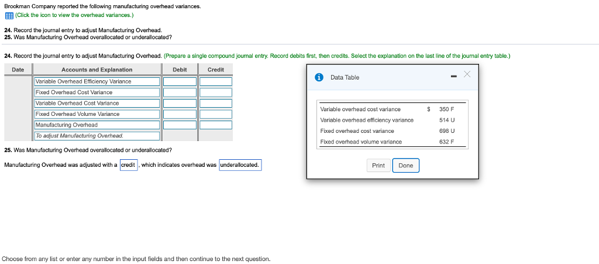
Task: Click the Credit column header
Action: coord(216,70)
